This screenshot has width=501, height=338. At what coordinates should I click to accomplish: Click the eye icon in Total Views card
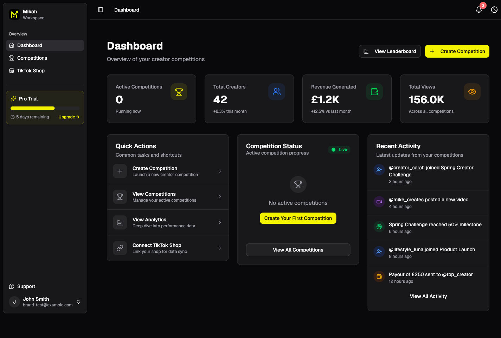point(472,92)
